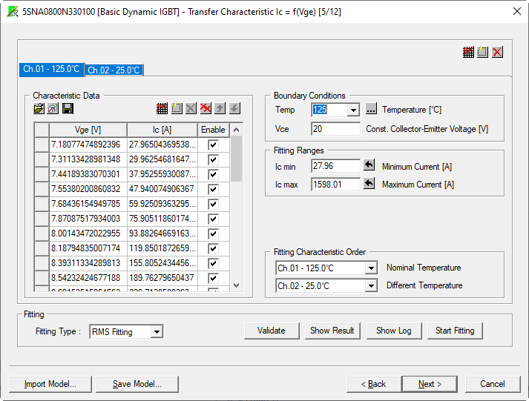Click the table grid icon above the Ic column

point(162,108)
